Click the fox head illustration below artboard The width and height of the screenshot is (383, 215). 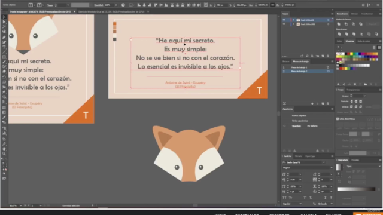tap(189, 153)
